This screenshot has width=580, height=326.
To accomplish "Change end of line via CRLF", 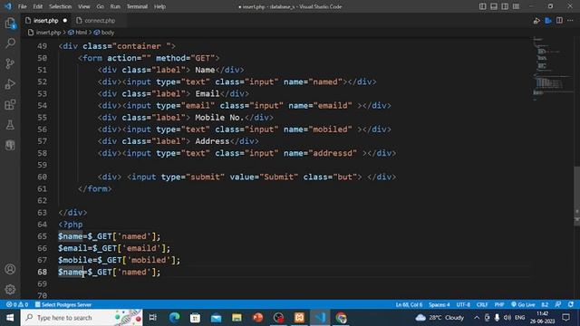I will [x=482, y=304].
